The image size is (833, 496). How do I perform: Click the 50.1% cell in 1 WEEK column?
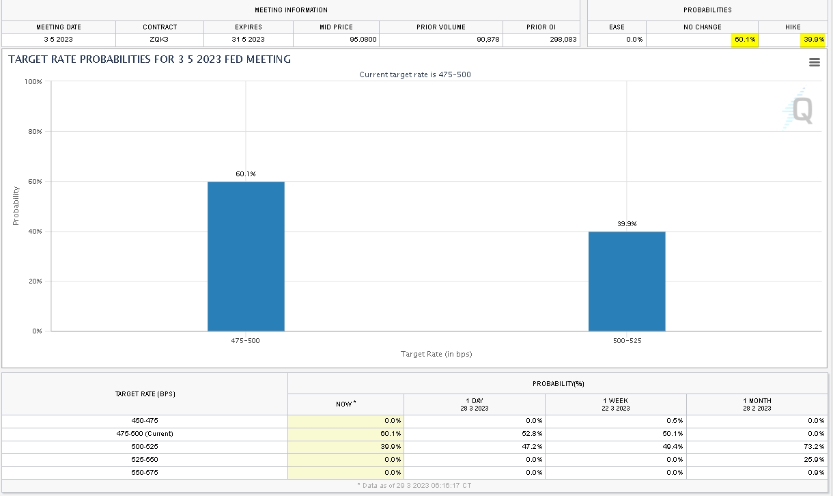616,434
